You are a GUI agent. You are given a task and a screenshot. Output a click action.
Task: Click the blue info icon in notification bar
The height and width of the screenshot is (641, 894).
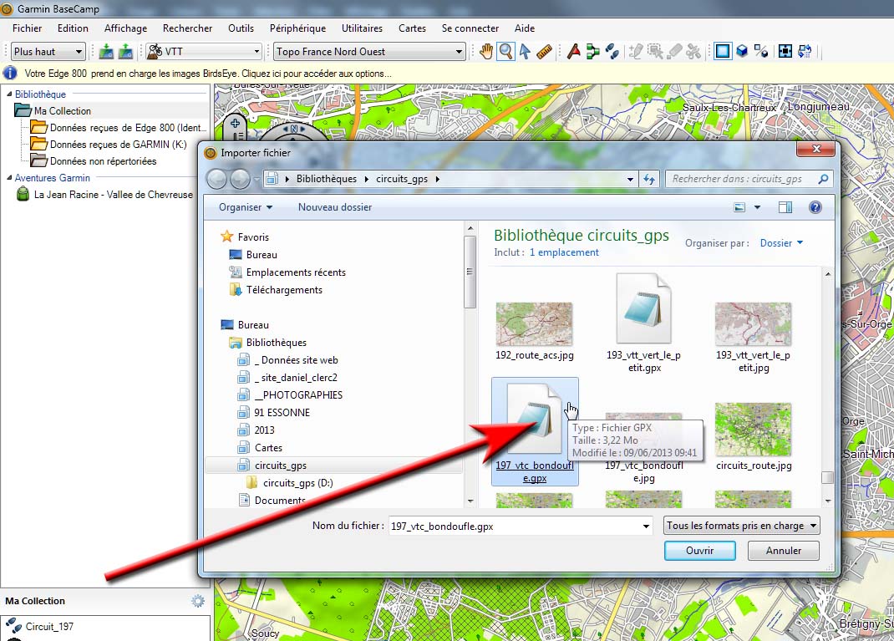(x=10, y=74)
